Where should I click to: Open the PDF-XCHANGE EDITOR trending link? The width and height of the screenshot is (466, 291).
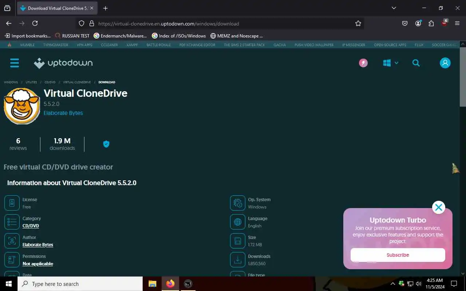point(197,45)
